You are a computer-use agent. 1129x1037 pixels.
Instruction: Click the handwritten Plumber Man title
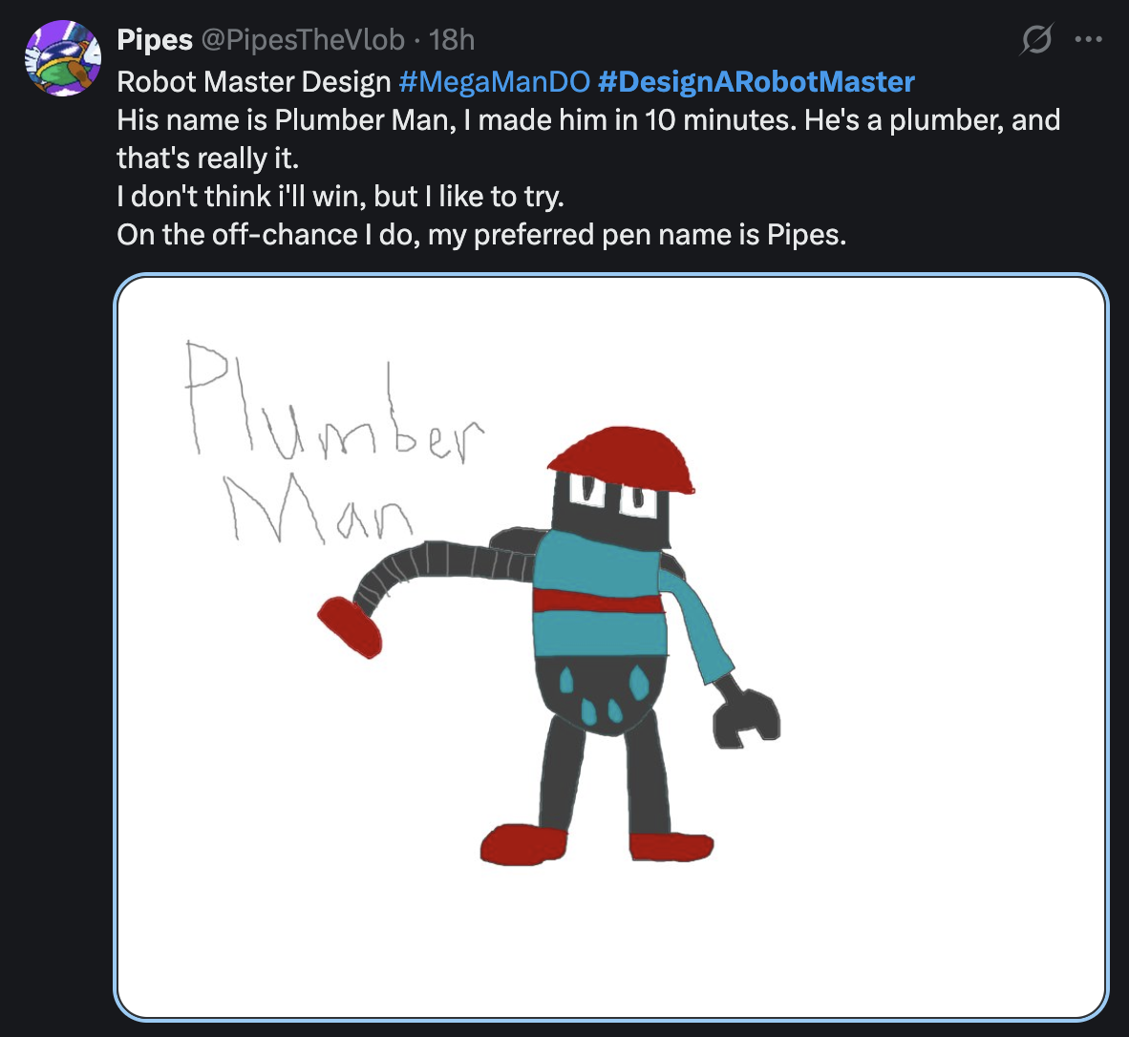coord(335,442)
